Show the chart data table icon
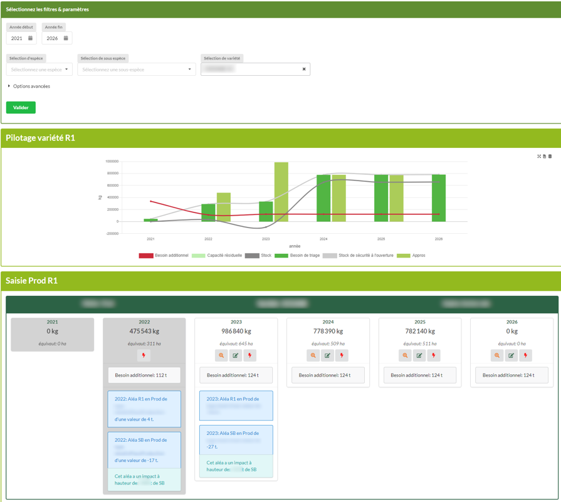Image resolution: width=561 pixels, height=502 pixels. pyautogui.click(x=550, y=156)
